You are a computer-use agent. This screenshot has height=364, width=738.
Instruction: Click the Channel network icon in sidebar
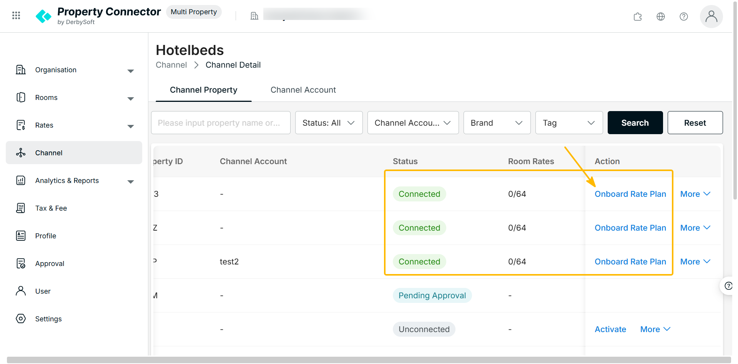pyautogui.click(x=21, y=153)
